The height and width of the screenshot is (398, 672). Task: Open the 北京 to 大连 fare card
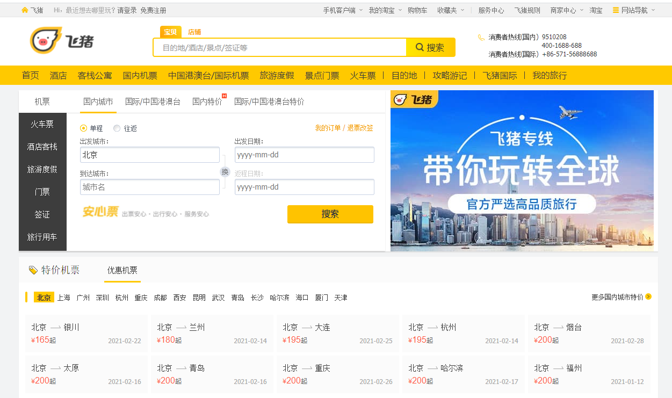[x=338, y=334]
